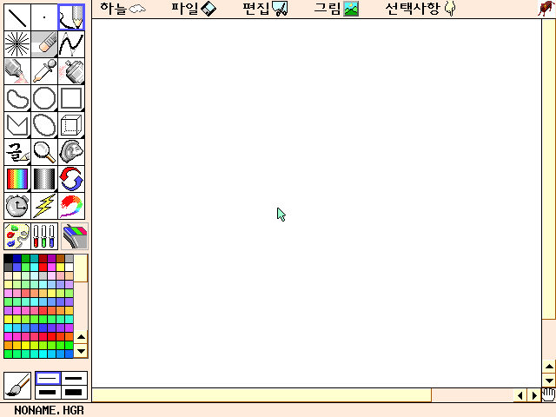Click the horizontal canvas scrollbar thumb
This screenshot has height=417, width=556.
click(261, 395)
